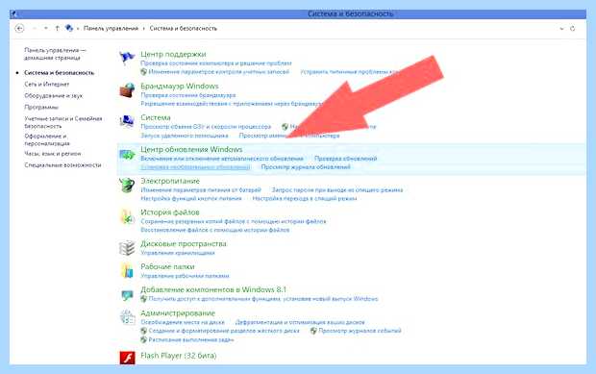
Task: Open Центр обновления Windows heading link
Action: (x=191, y=149)
